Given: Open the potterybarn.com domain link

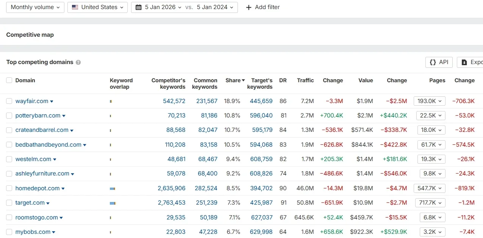Looking at the screenshot, I should [x=38, y=116].
